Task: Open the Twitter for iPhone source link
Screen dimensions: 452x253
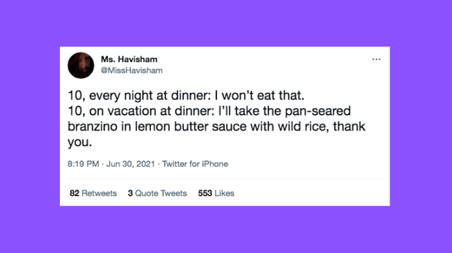Action: coord(195,165)
